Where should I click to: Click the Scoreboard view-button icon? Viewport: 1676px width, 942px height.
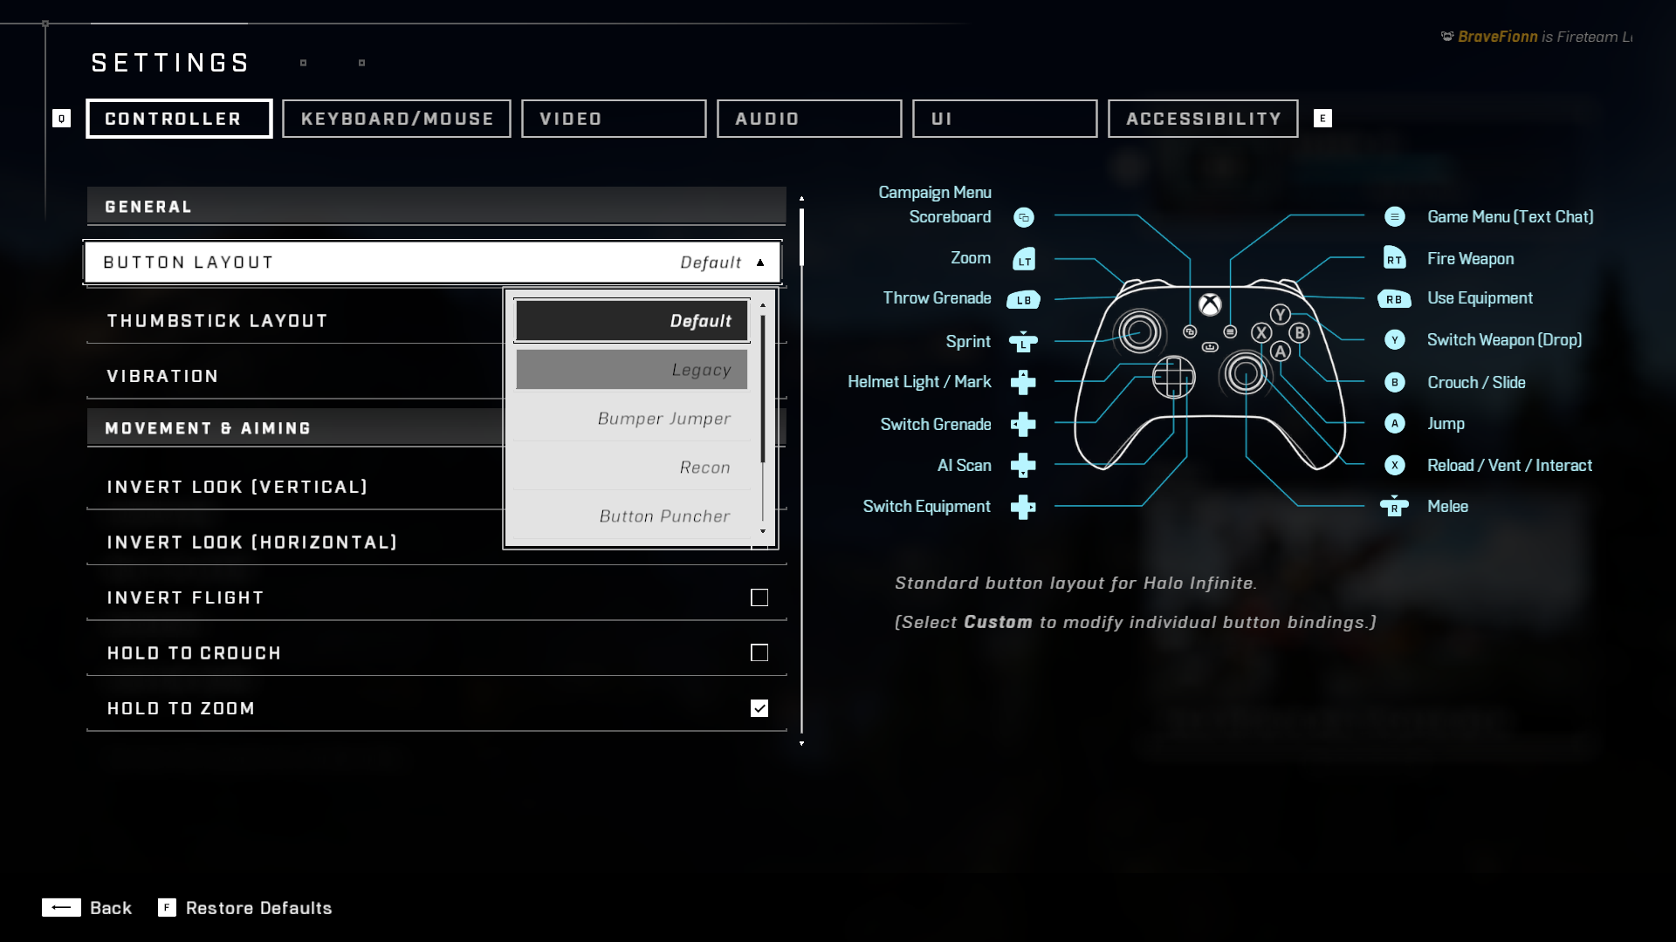(x=1024, y=217)
